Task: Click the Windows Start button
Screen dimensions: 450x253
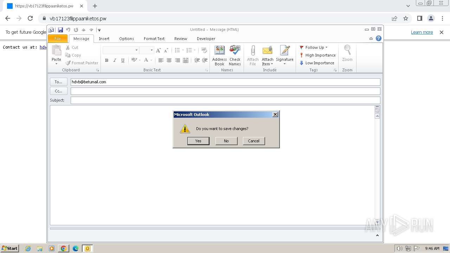Action: click(x=10, y=248)
